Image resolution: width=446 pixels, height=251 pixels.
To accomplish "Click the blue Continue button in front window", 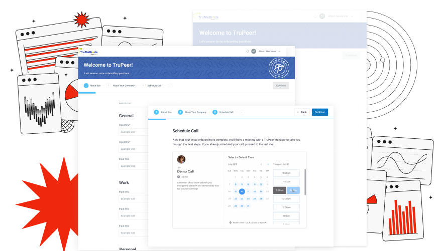I will point(320,112).
